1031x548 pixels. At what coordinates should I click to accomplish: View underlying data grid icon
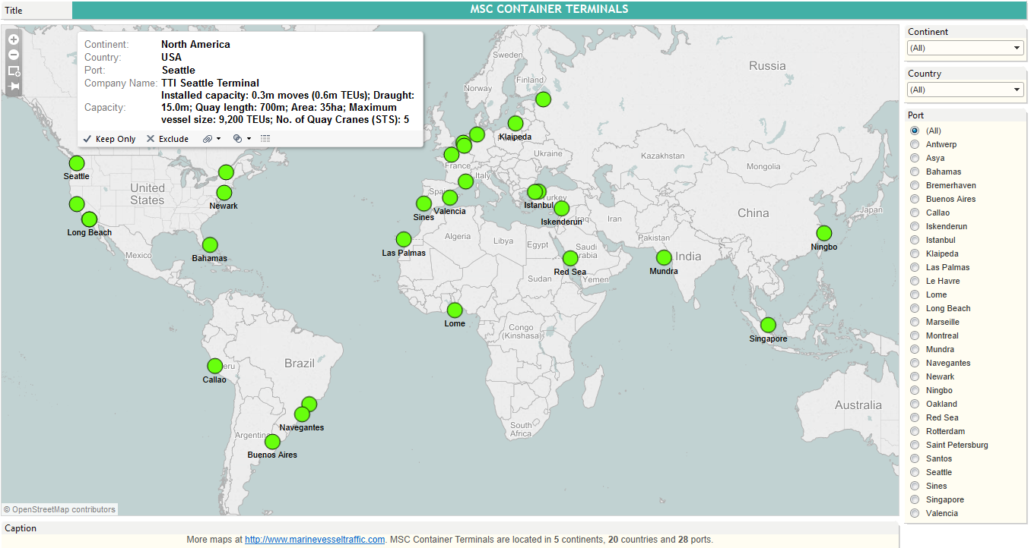265,139
